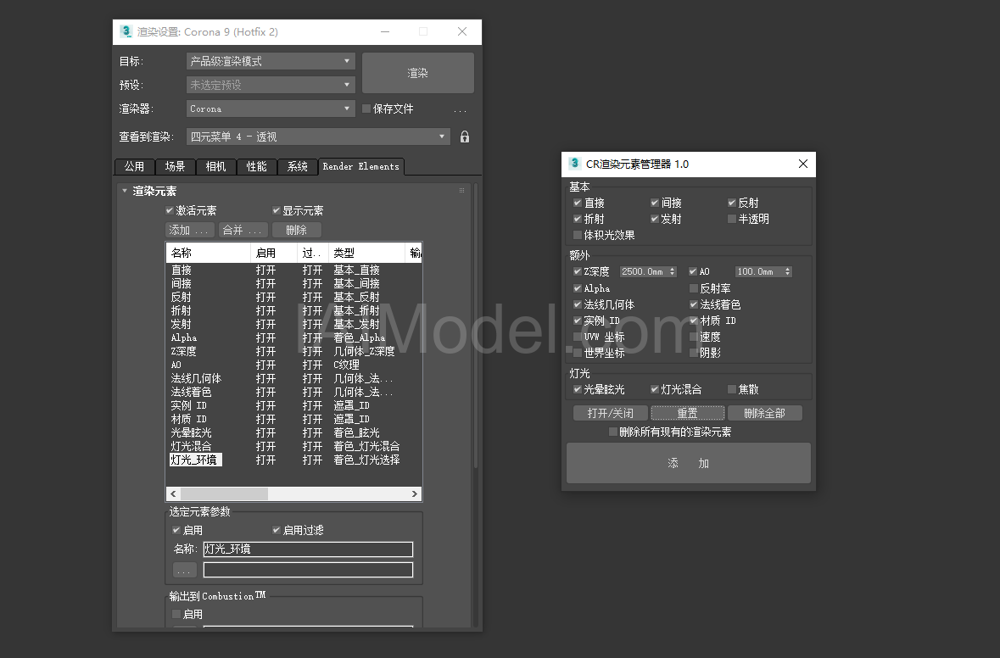Enable the 体积光效果 checkbox
The width and height of the screenshot is (1000, 658).
point(578,235)
